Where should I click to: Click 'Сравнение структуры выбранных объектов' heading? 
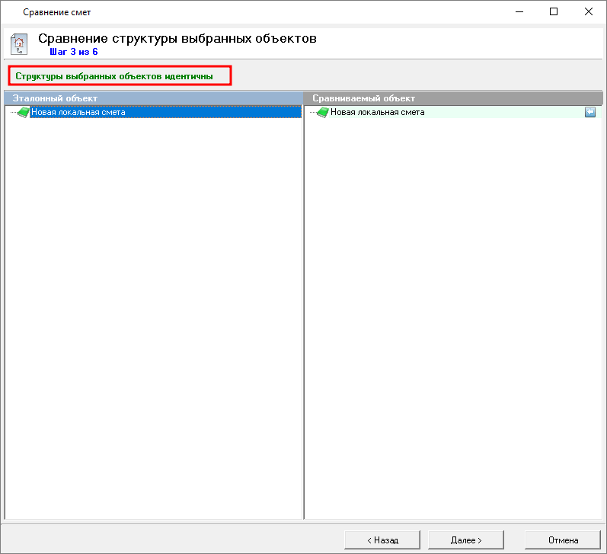pos(177,38)
